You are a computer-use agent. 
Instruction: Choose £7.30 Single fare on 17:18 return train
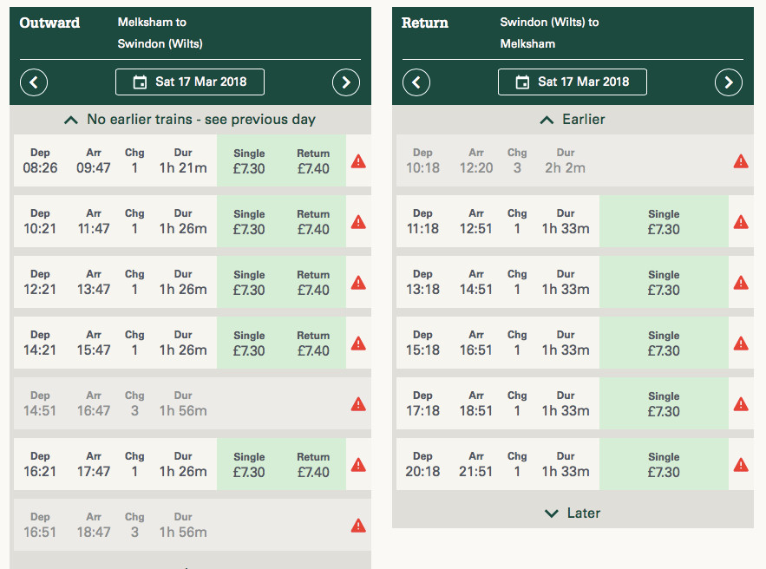click(664, 404)
